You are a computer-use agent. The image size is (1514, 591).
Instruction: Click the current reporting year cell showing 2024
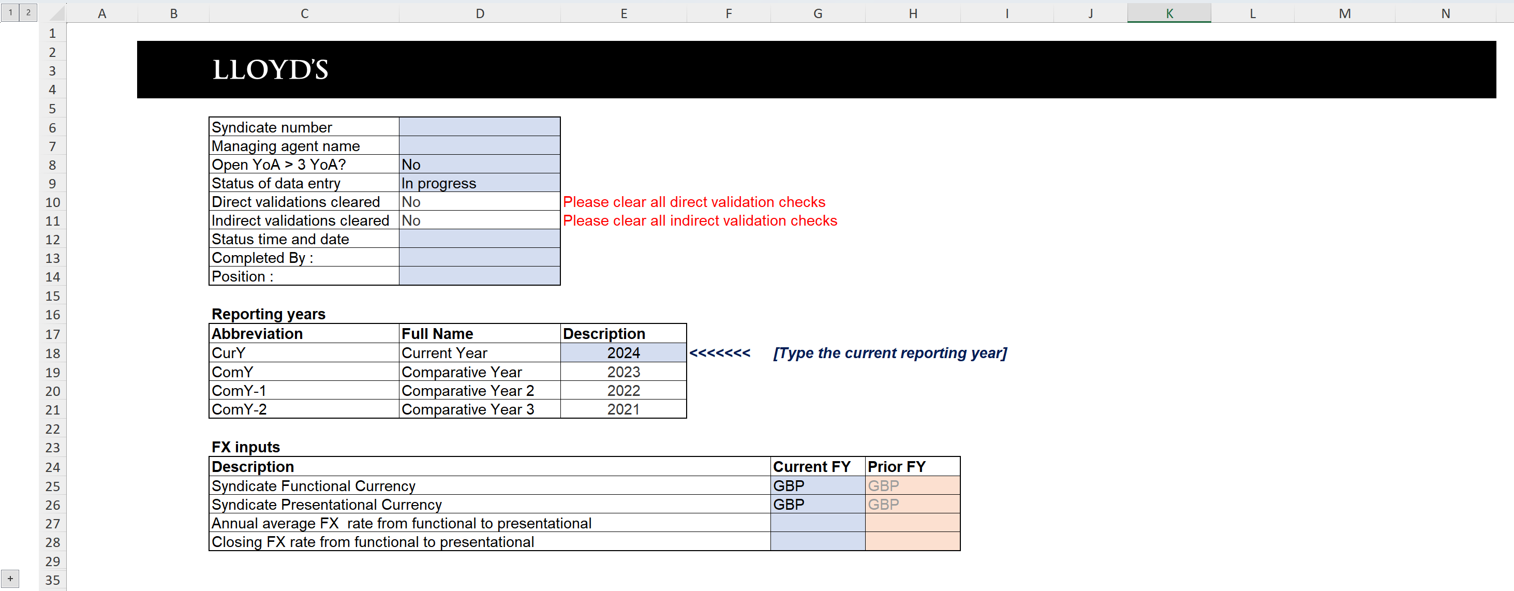[622, 352]
